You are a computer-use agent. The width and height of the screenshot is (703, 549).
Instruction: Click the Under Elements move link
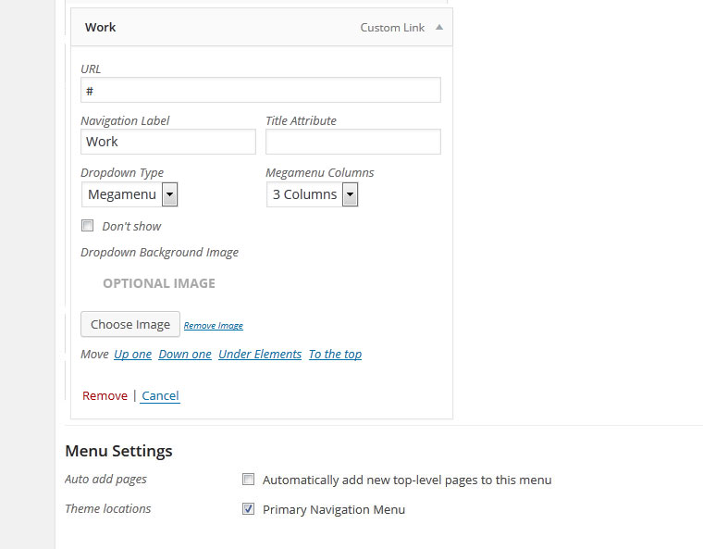[x=260, y=354]
